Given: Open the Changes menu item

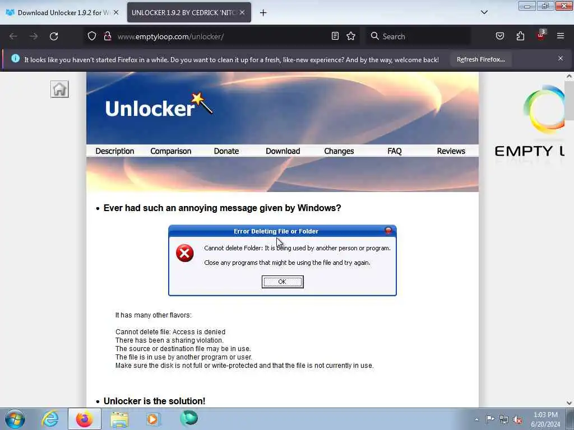Looking at the screenshot, I should click(x=339, y=151).
